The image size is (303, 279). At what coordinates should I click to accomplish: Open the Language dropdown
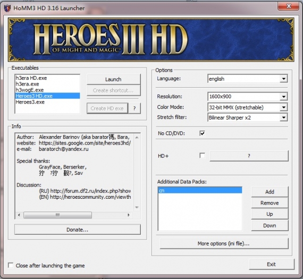coord(283,79)
